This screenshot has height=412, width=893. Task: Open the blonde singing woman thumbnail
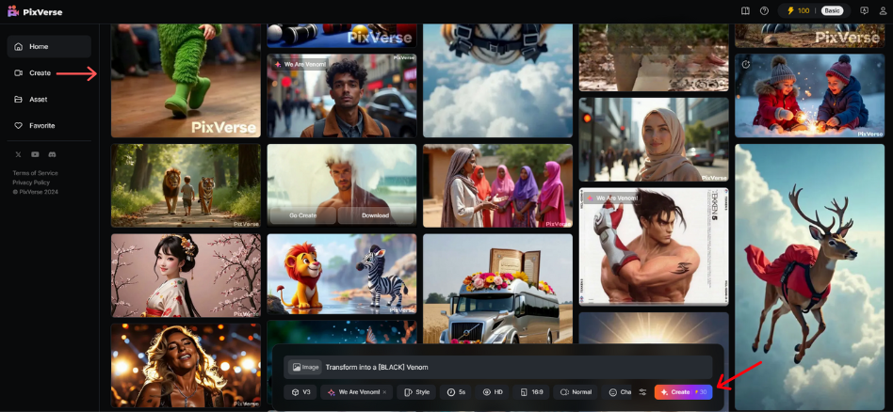[186, 365]
